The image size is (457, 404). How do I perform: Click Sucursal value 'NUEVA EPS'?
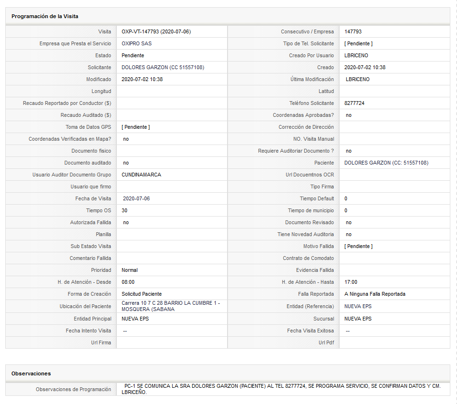coord(358,319)
